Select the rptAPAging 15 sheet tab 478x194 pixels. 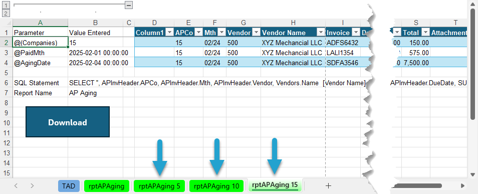click(275, 185)
